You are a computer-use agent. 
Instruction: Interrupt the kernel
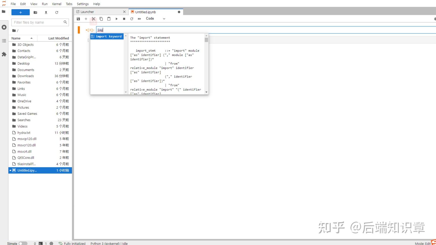pos(124,19)
